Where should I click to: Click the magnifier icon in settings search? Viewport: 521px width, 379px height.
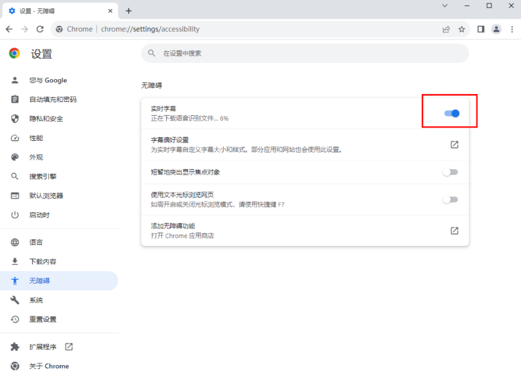[152, 53]
